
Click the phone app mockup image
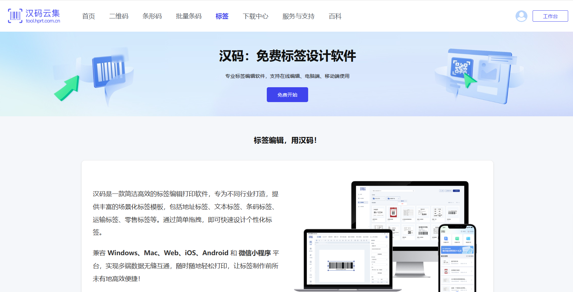(x=457, y=258)
